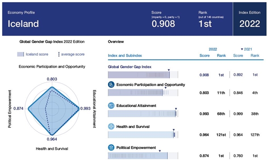The height and width of the screenshot is (164, 268).
Task: Click the triangle marker beside 2021
Action: click(x=242, y=49)
